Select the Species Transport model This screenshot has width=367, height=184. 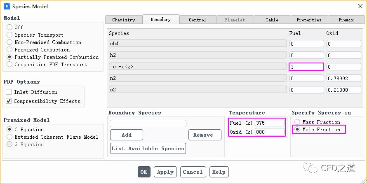click(9, 35)
